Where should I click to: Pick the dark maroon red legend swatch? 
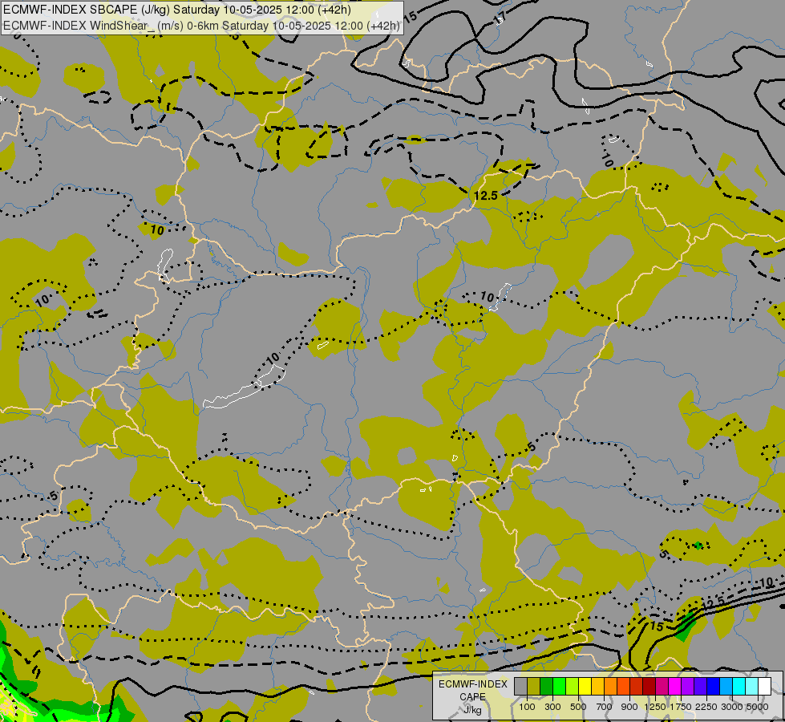649,686
